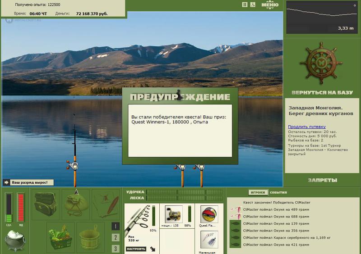361x254 pixels.
Task: Click the reel durability bar showing 98%
Action: coord(190,214)
